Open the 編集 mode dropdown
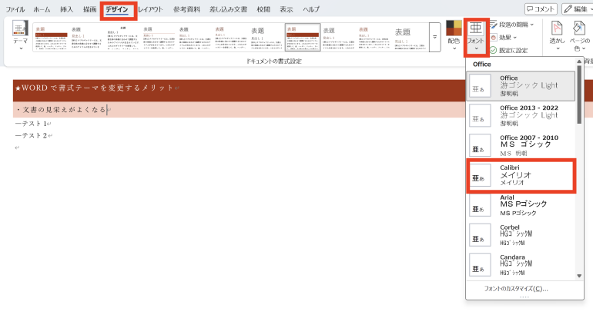593x315 pixels. (578, 9)
